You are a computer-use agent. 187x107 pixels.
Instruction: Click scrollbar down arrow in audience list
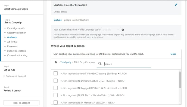(180, 103)
